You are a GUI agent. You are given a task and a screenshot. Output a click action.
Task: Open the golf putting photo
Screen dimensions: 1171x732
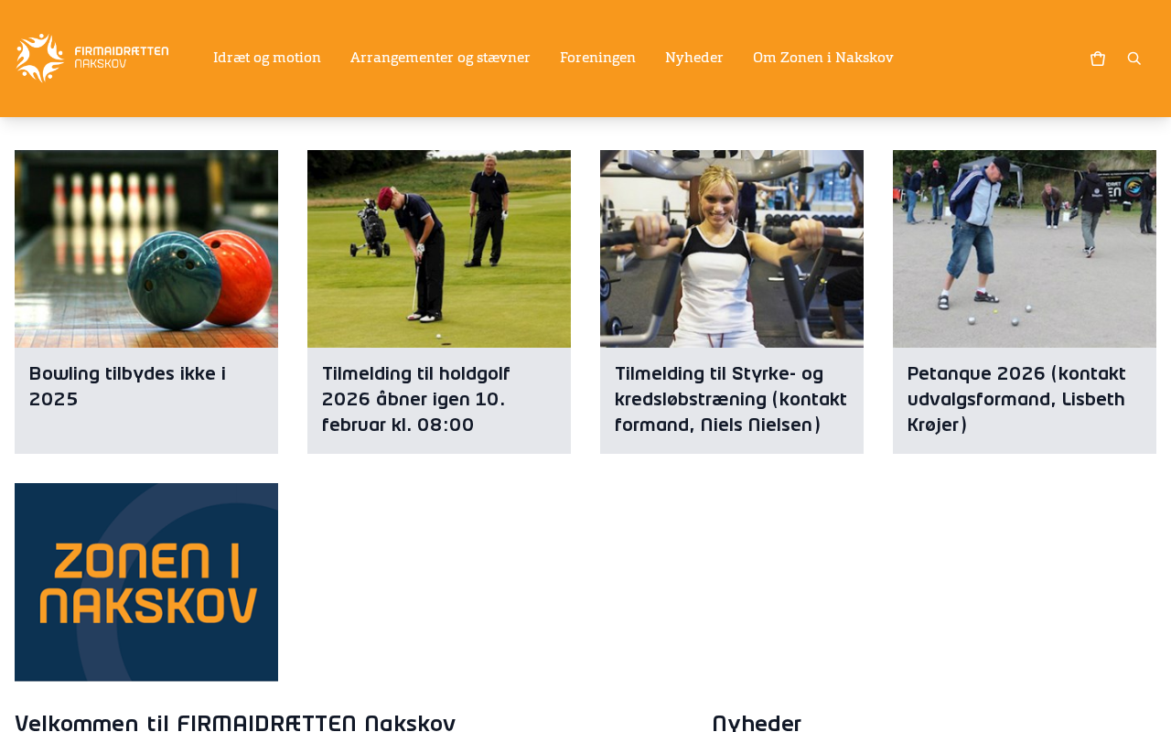coord(439,249)
